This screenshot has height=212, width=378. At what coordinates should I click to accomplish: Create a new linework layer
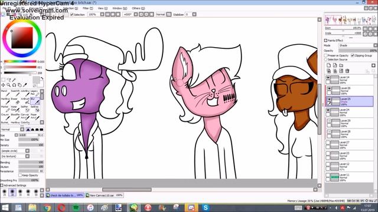pos(335,65)
